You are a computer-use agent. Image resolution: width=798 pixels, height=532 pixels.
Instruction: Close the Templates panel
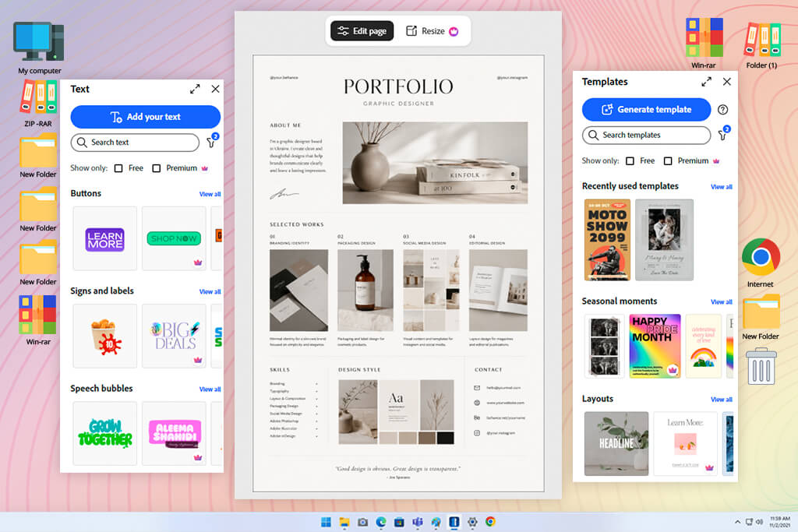coord(727,82)
